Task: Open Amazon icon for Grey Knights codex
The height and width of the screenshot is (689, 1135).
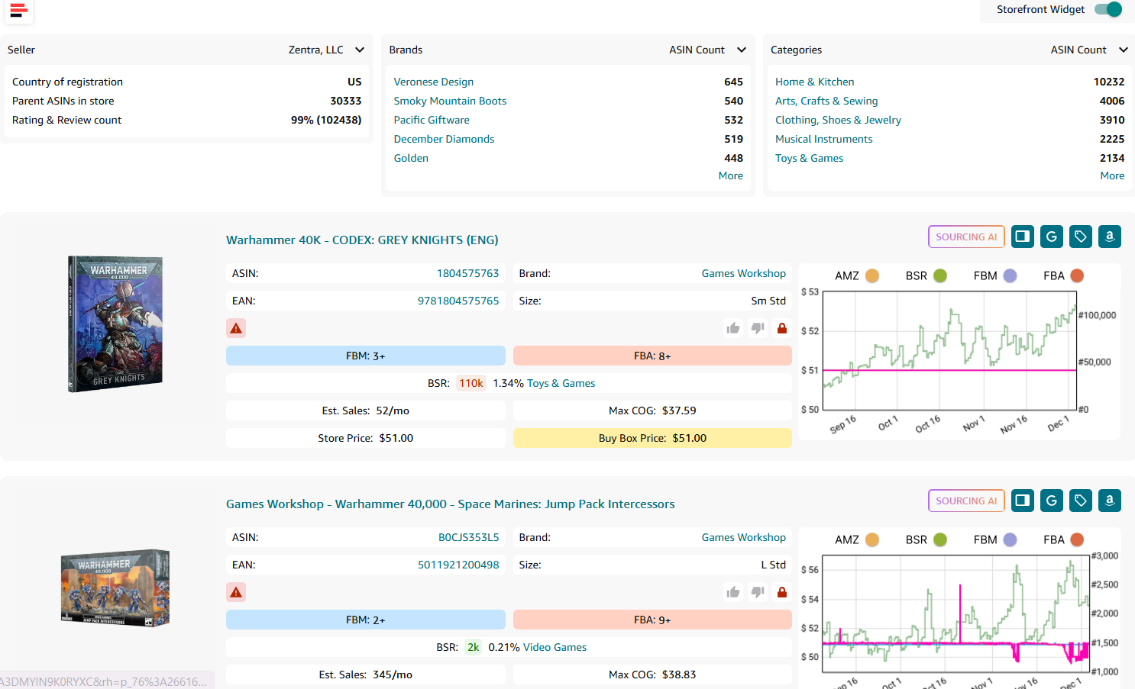Action: pyautogui.click(x=1110, y=237)
